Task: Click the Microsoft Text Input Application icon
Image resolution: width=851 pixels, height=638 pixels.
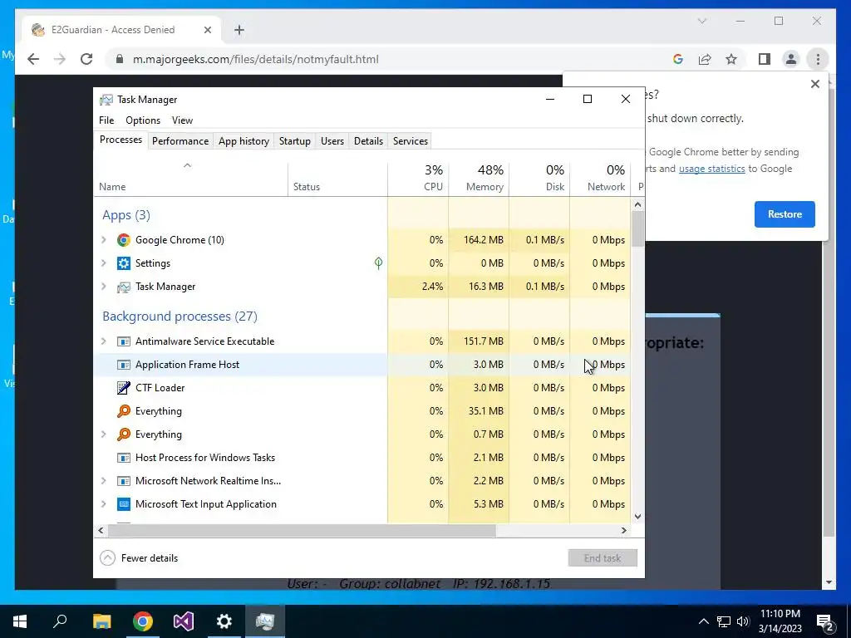Action: coord(124,504)
